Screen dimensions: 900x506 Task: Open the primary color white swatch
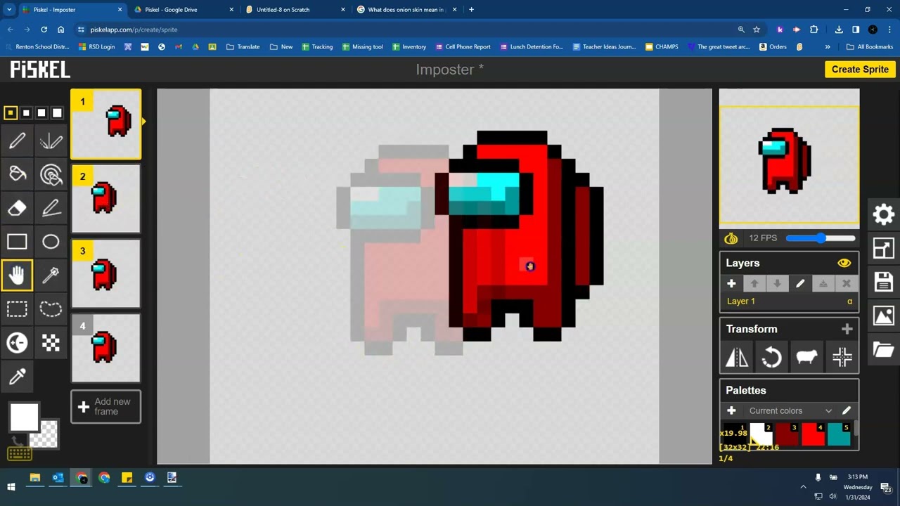(24, 417)
